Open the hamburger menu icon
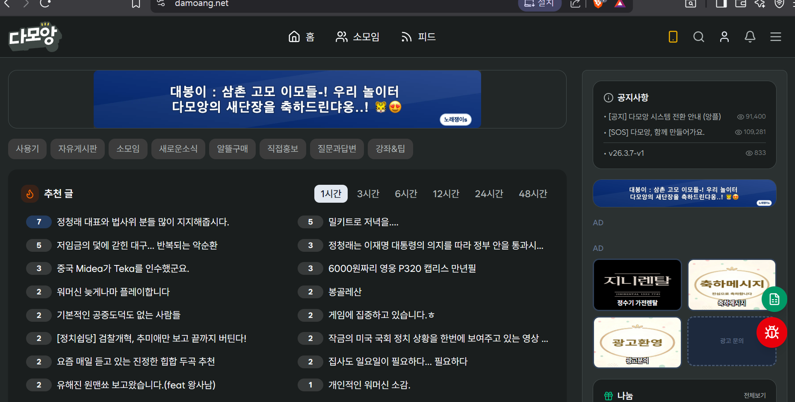The width and height of the screenshot is (795, 402). pos(776,37)
